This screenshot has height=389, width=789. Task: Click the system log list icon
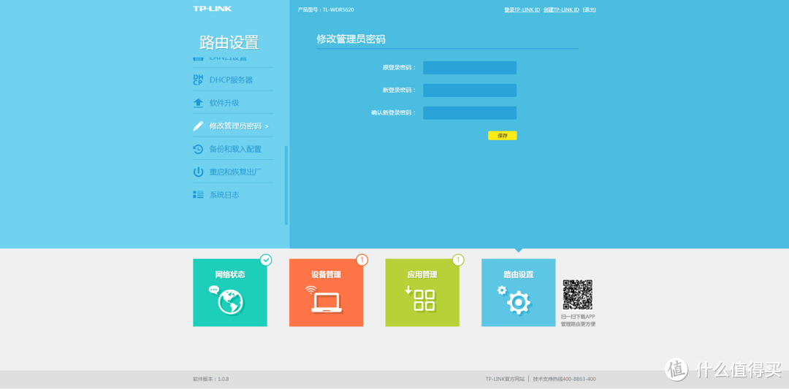click(x=198, y=194)
